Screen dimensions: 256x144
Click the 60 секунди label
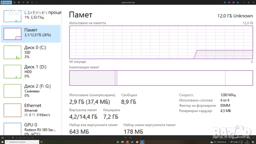point(78,62)
